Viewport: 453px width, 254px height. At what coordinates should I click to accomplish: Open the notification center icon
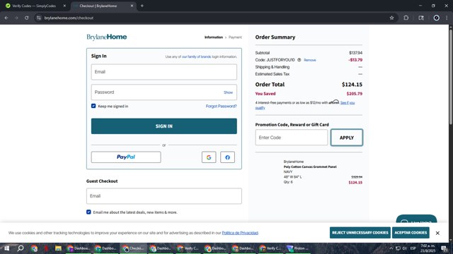[445, 248]
